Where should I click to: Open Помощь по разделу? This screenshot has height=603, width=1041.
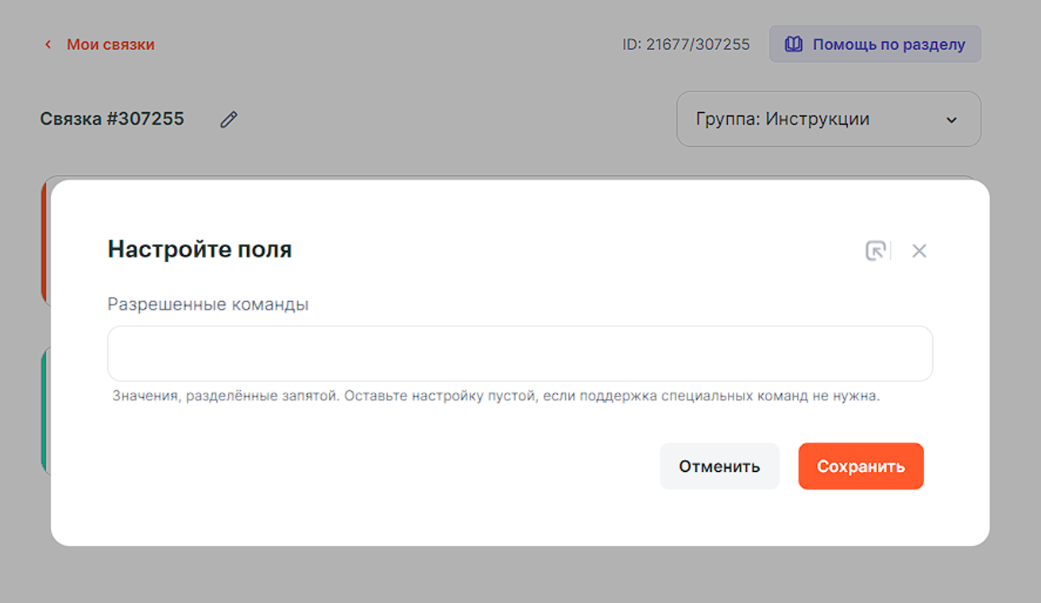click(x=888, y=44)
